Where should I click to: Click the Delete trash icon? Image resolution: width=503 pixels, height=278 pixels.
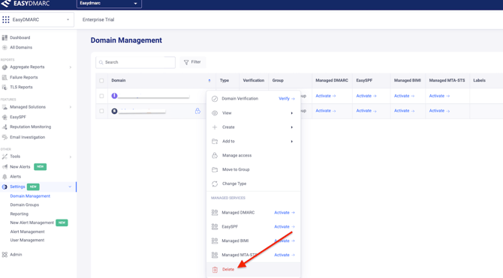tap(215, 270)
